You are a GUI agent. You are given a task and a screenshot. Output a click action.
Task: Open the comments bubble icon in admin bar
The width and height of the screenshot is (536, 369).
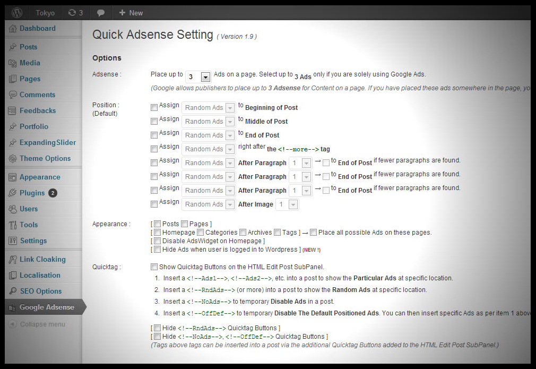tap(101, 13)
